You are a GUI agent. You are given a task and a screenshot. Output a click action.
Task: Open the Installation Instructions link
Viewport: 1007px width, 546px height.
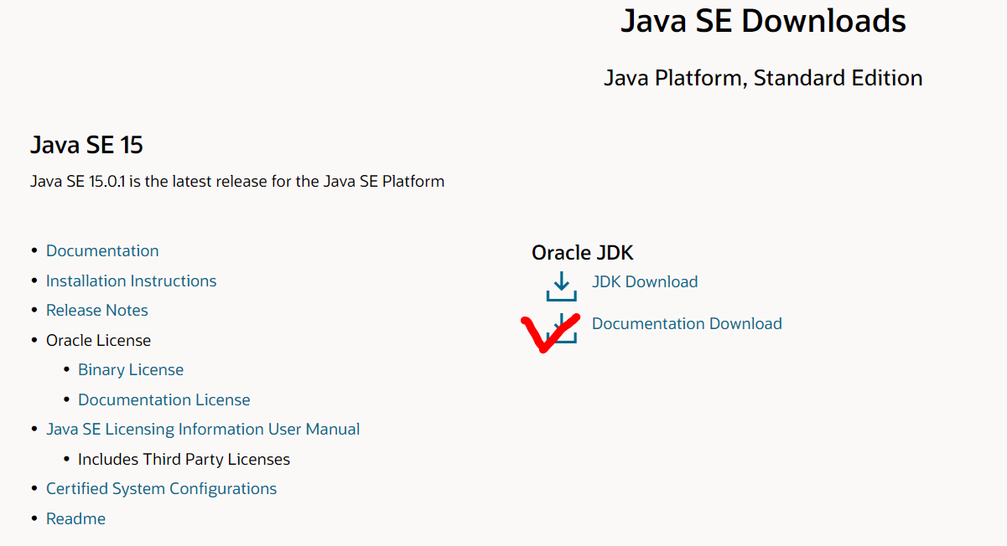coord(132,281)
